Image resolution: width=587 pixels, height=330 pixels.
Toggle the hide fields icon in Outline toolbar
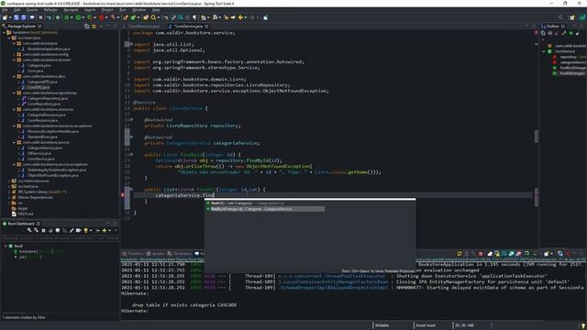557,33
